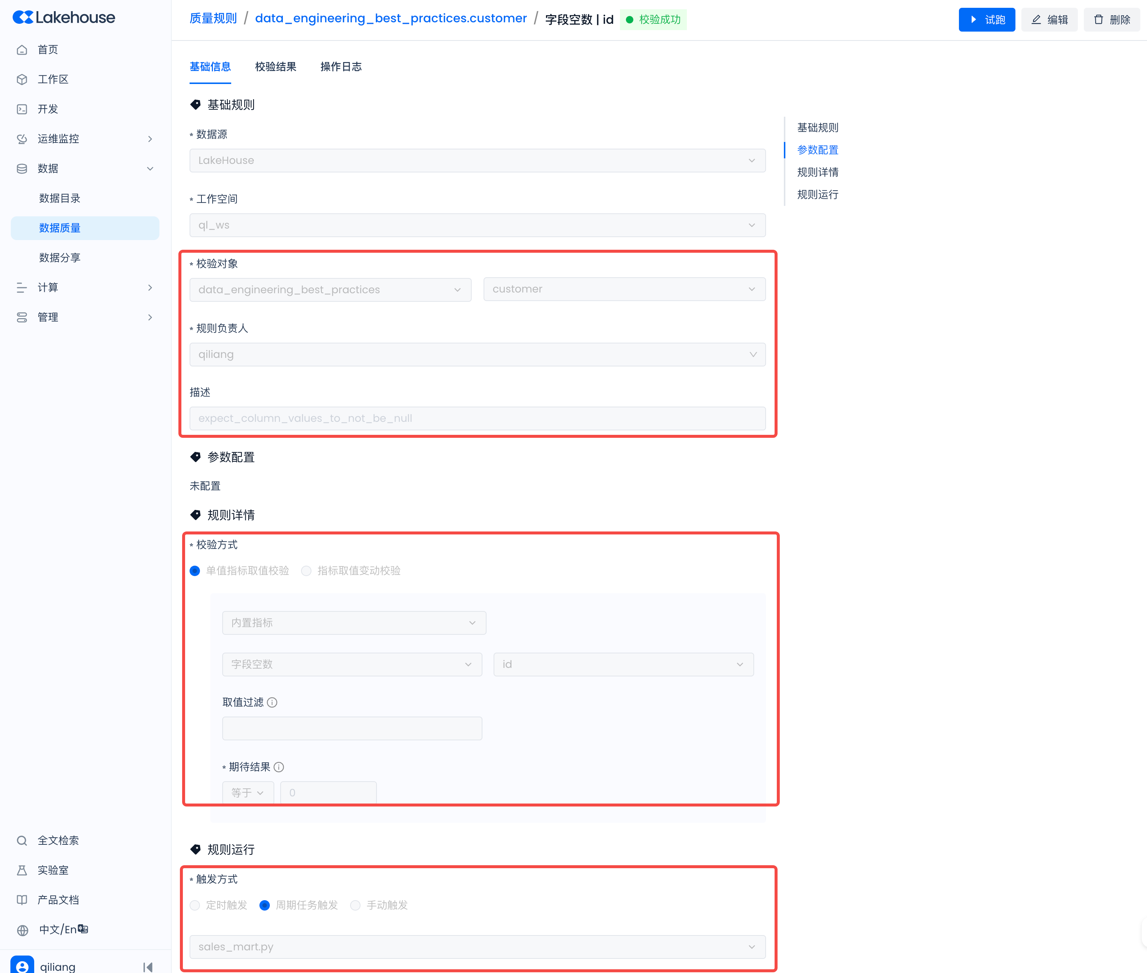Open 质量规则 breadcrumb link

[x=213, y=19]
